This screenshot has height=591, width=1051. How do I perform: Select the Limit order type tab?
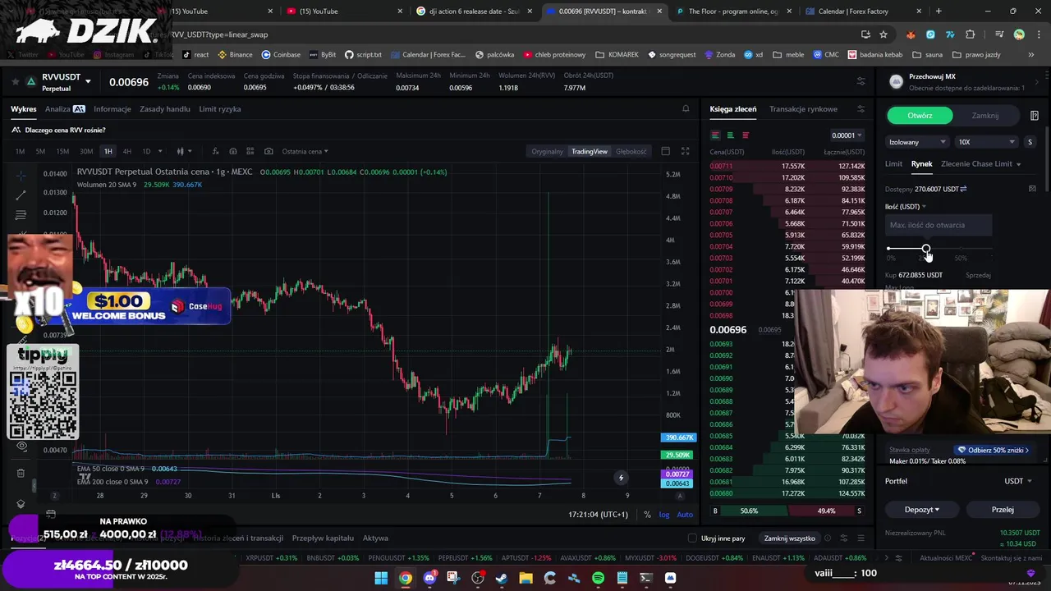tap(893, 163)
